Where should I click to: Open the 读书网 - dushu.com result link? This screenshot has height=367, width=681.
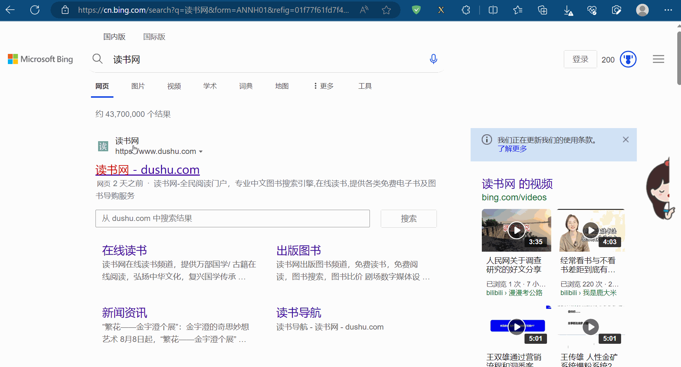[148, 170]
